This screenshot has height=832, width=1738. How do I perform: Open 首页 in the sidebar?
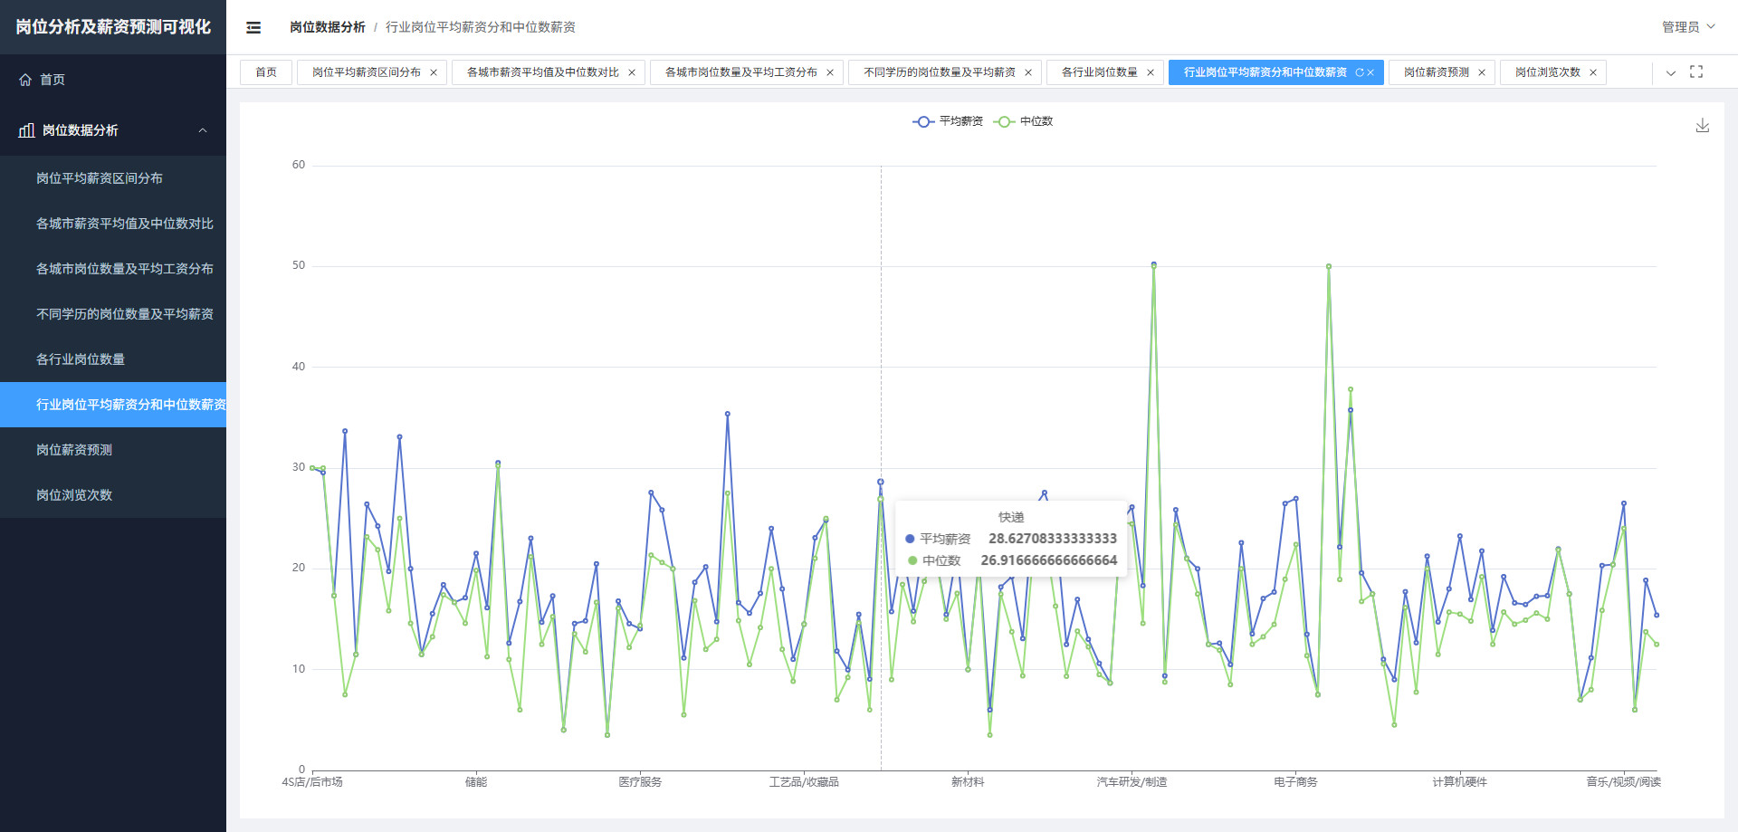click(x=113, y=80)
